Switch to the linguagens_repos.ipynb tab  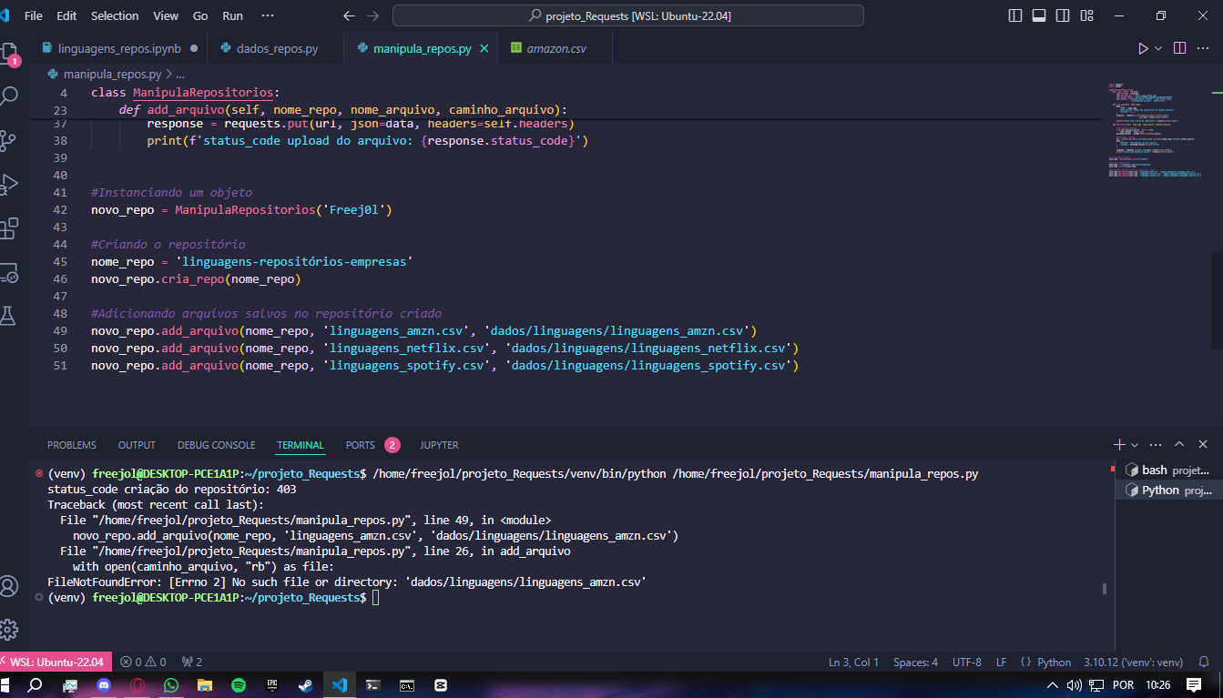pyautogui.click(x=118, y=48)
